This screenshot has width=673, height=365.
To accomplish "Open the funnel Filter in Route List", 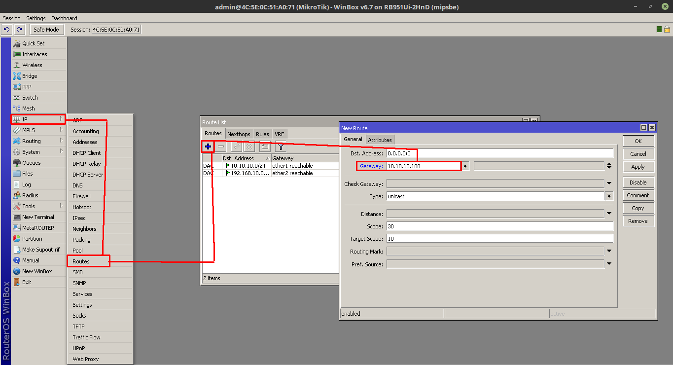I will click(x=280, y=146).
